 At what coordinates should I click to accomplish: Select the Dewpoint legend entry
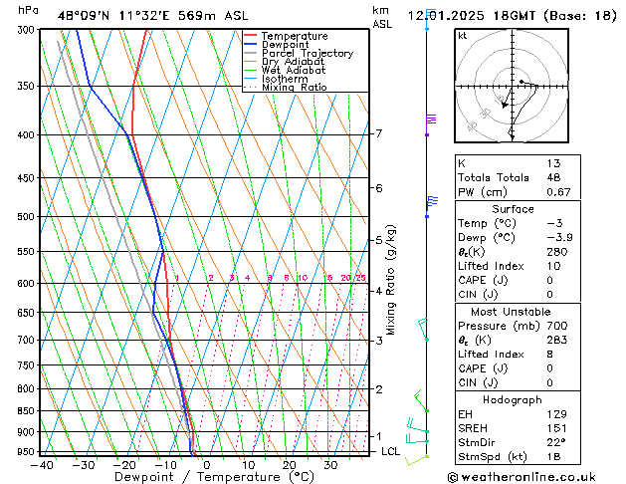[x=287, y=45]
